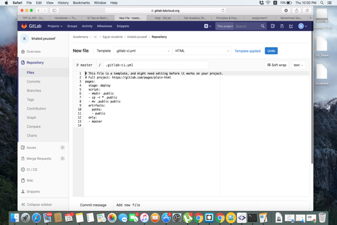
Task: Expand the collapsed breadcrumb ellipsis
Action: tap(95, 37)
